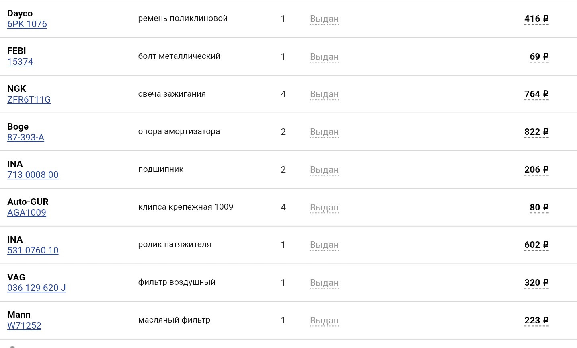
Task: Open FEBI part link 15374
Action: 20,62
